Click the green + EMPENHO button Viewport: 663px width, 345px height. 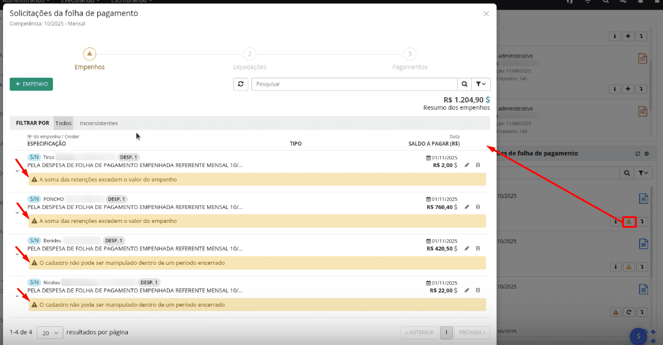click(x=31, y=84)
